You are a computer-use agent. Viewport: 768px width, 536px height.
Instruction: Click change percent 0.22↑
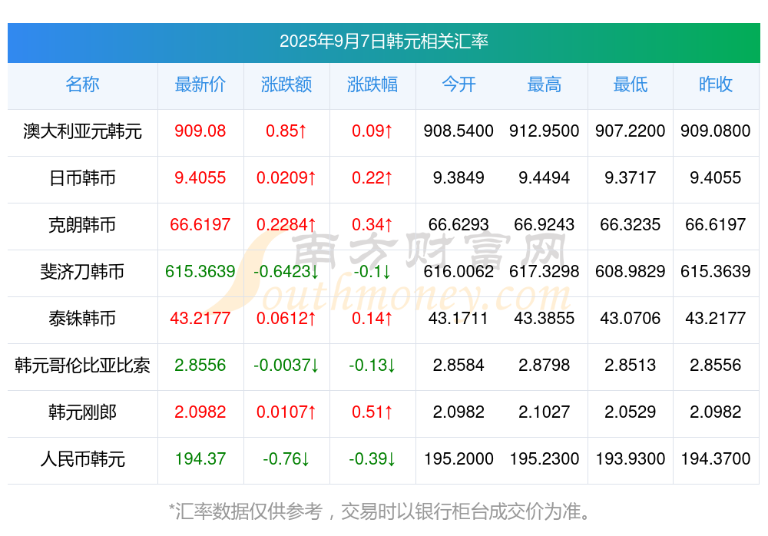372,178
